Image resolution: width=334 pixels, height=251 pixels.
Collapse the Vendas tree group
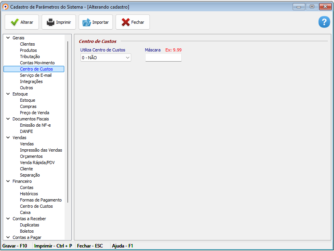tap(8, 138)
